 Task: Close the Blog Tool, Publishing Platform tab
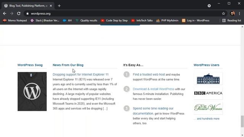51,6
